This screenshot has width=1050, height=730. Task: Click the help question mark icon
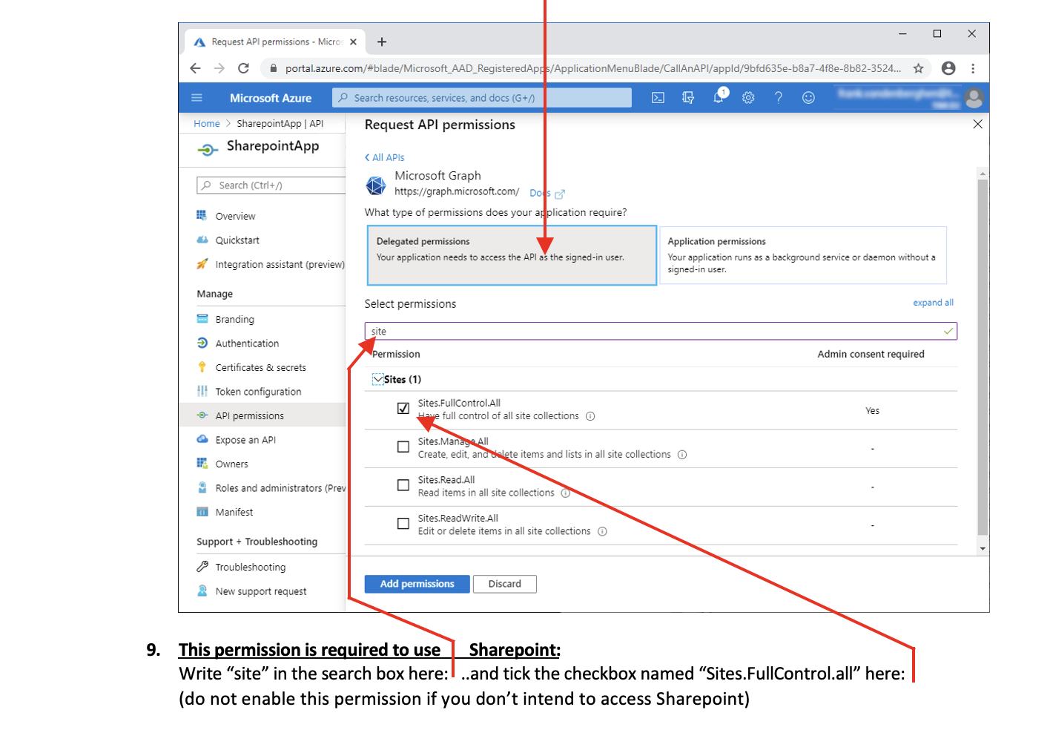[778, 98]
